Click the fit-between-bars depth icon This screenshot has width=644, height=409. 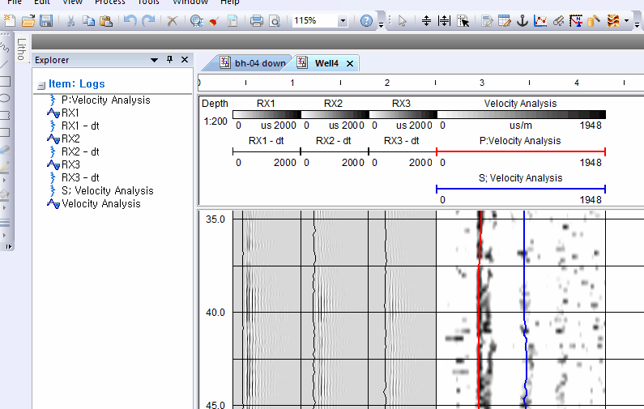[445, 20]
